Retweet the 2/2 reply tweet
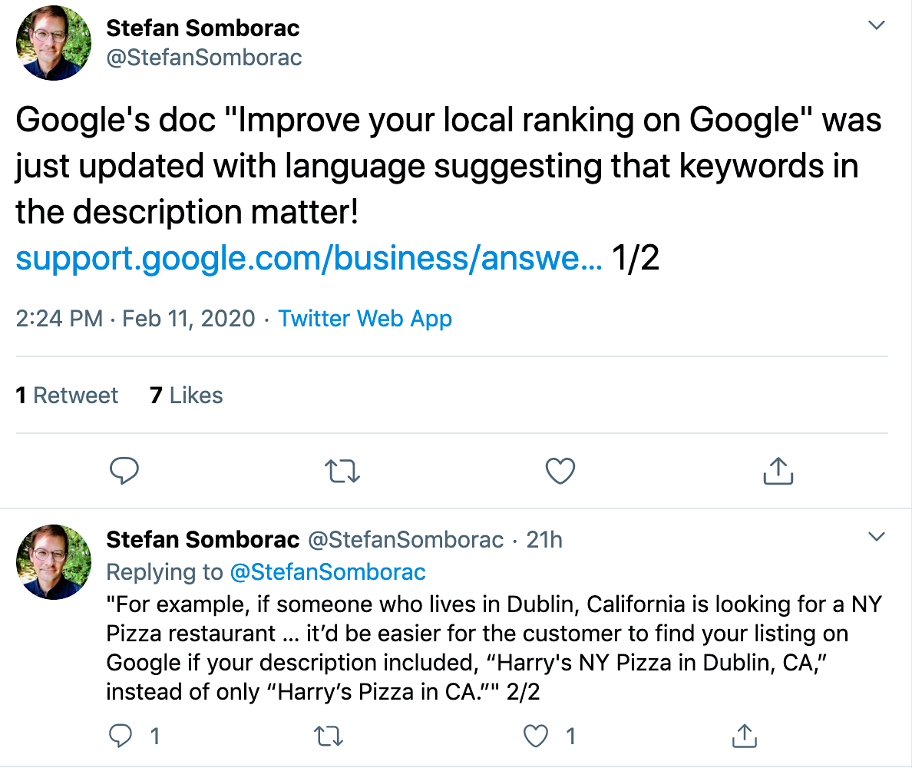Screen dimensions: 912x768 click(329, 736)
